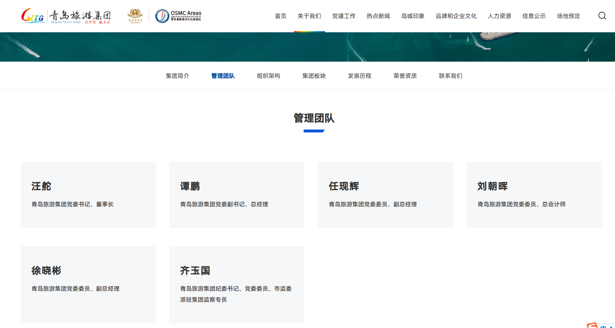Image resolution: width=615 pixels, height=328 pixels.
Task: Open the 热点新闻 news menu
Action: click(x=378, y=16)
